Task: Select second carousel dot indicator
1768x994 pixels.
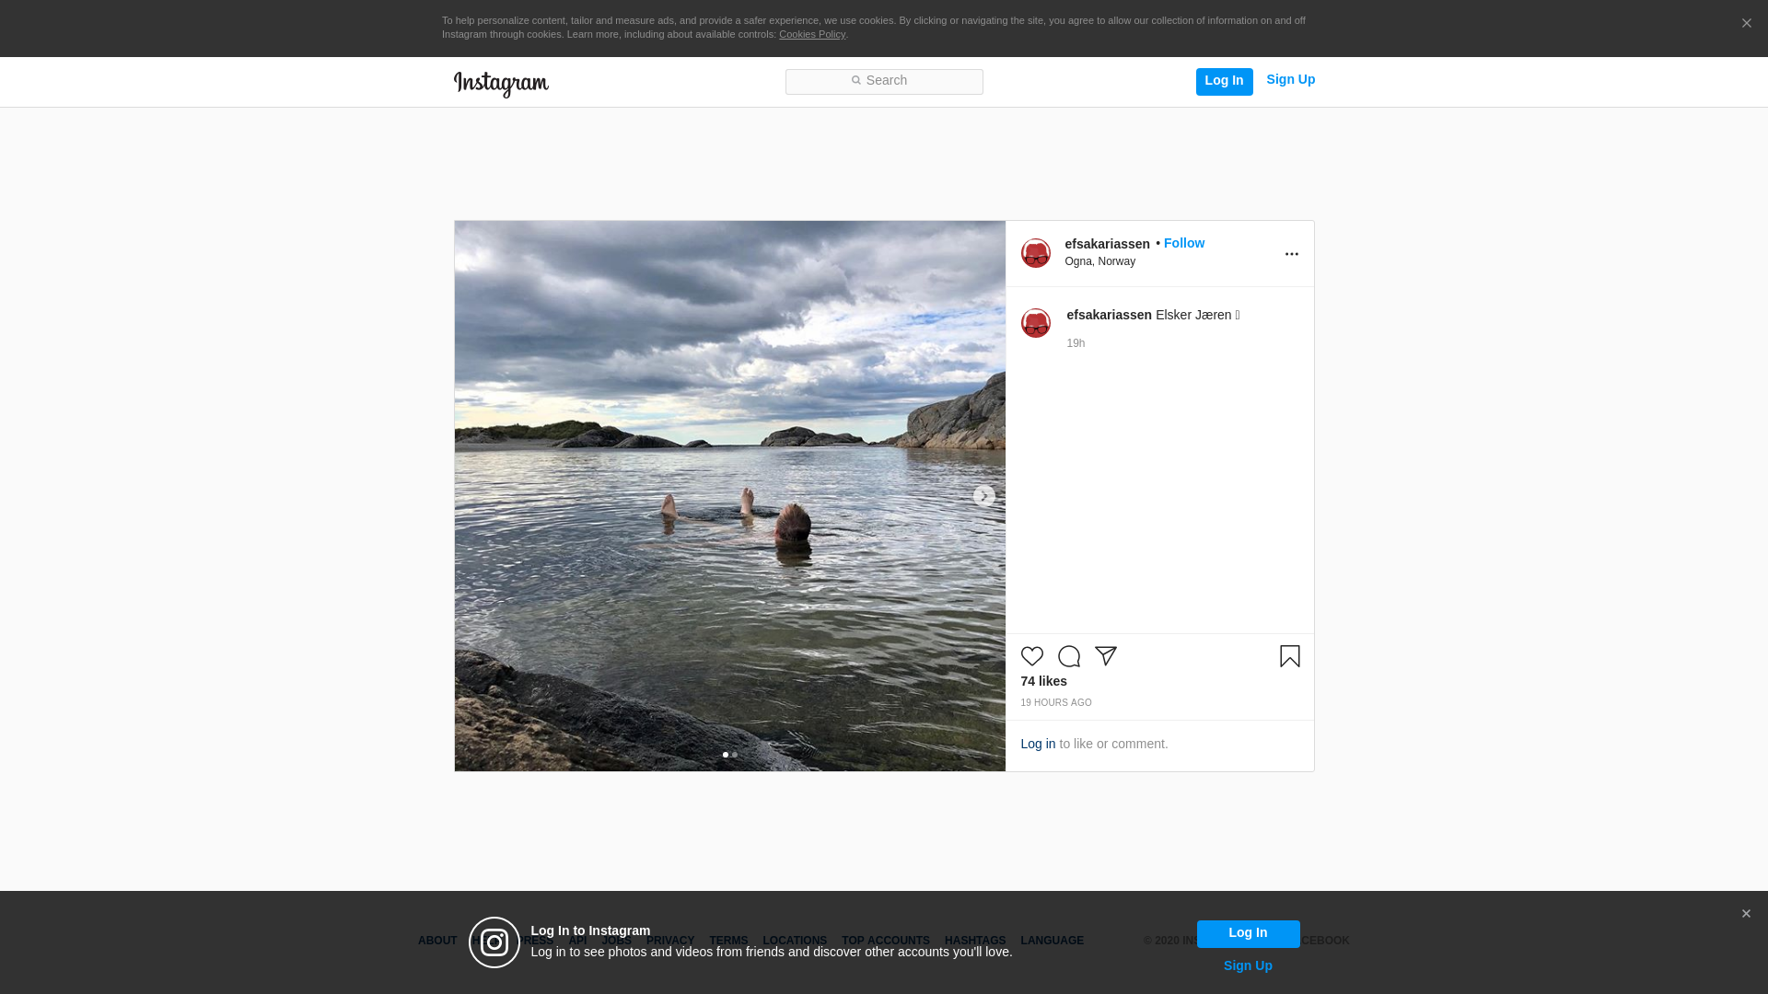Action: click(735, 755)
